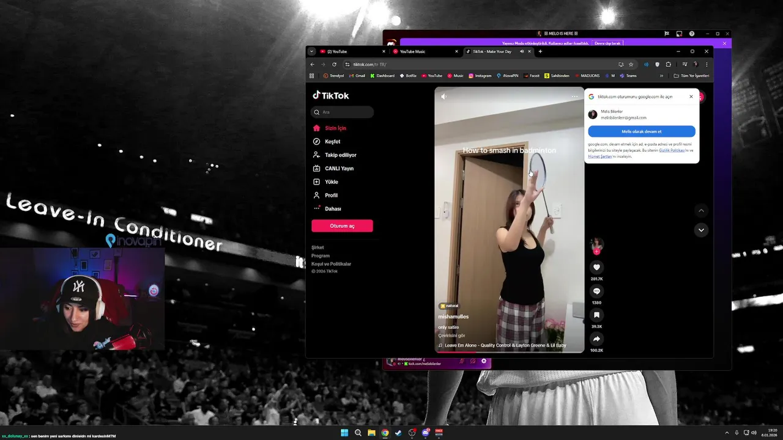Open the Teams bookmark
783x440 pixels.
[x=628, y=76]
